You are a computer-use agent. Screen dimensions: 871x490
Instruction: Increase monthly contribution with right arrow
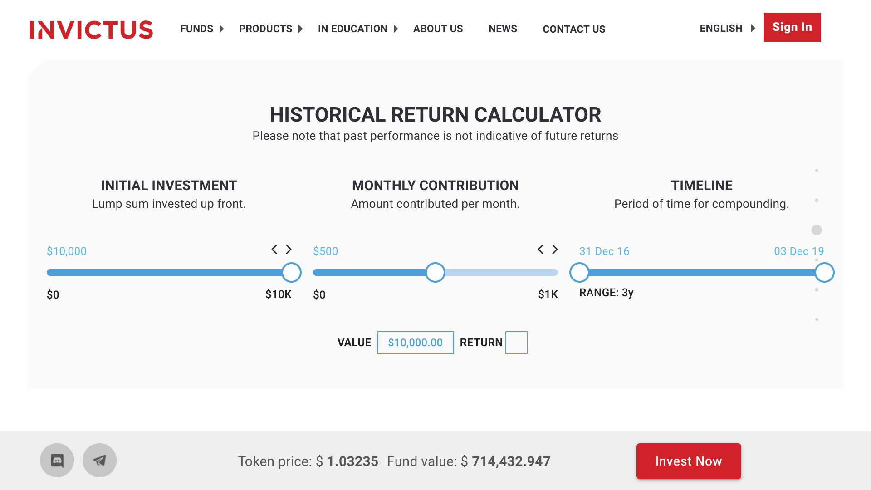click(x=555, y=249)
